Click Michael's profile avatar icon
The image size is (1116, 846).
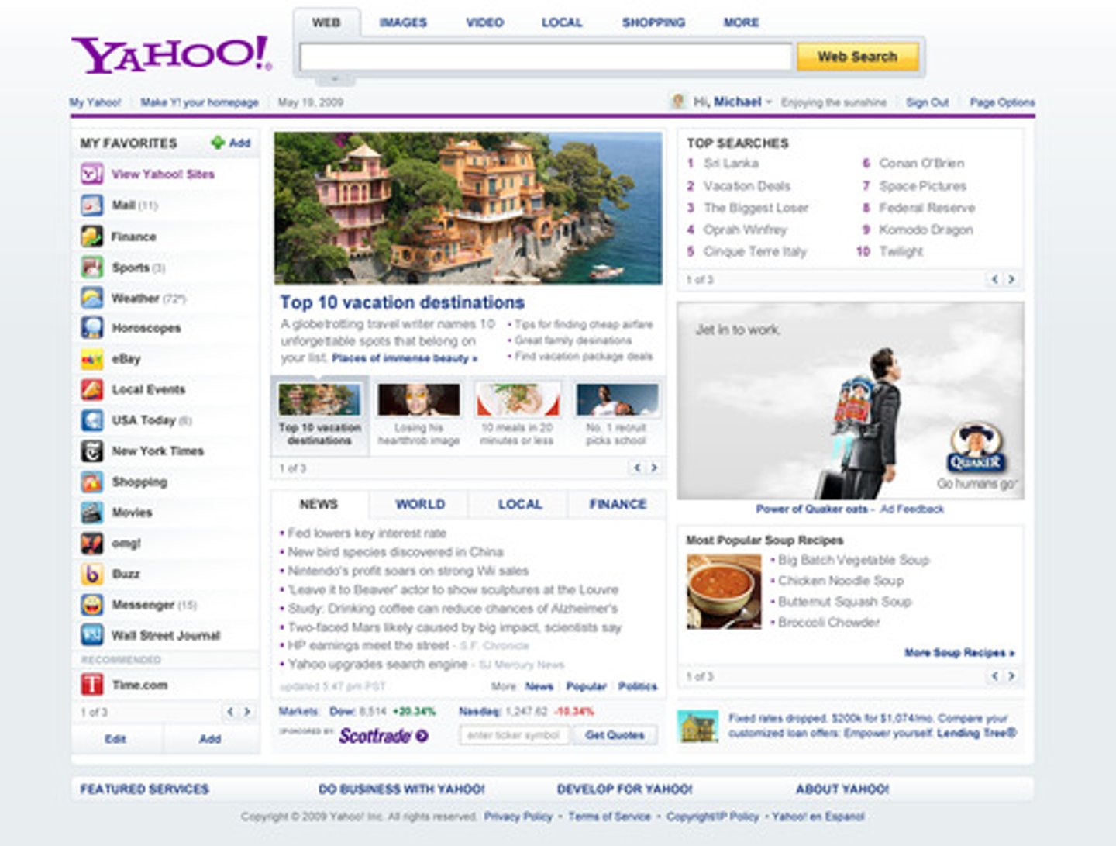pyautogui.click(x=678, y=102)
